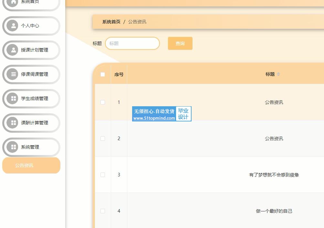Image resolution: width=324 pixels, height=228 pixels.
Task: Expand the 系统管理 sidebar menu
Action: click(30, 147)
